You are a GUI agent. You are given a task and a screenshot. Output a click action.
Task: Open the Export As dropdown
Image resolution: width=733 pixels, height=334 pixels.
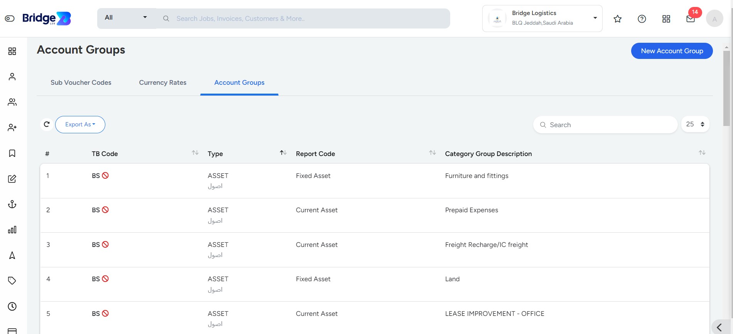pyautogui.click(x=80, y=124)
